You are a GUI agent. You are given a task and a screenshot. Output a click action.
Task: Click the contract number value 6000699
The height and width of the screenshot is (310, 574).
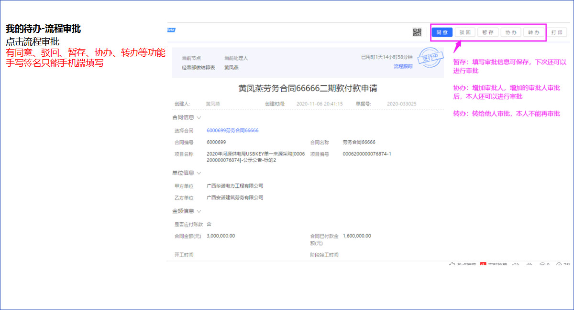click(x=216, y=142)
